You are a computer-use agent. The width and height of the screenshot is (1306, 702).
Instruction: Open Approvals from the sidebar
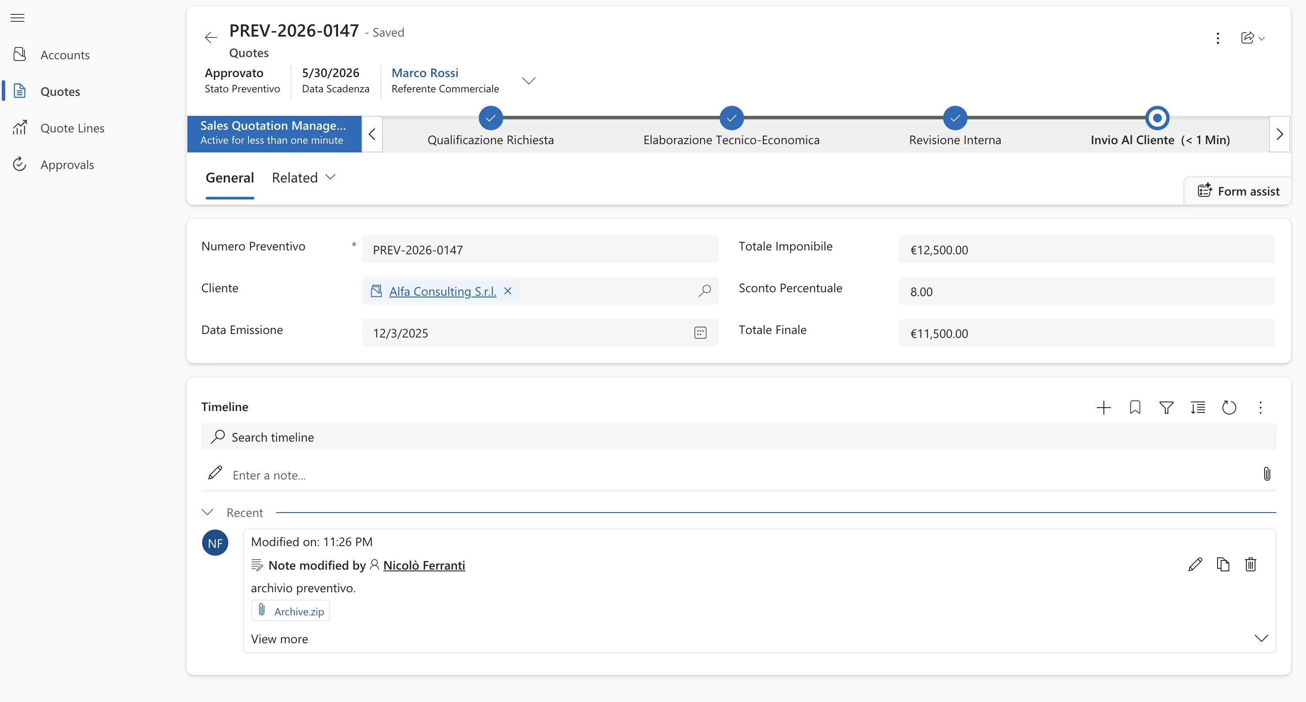pos(68,164)
